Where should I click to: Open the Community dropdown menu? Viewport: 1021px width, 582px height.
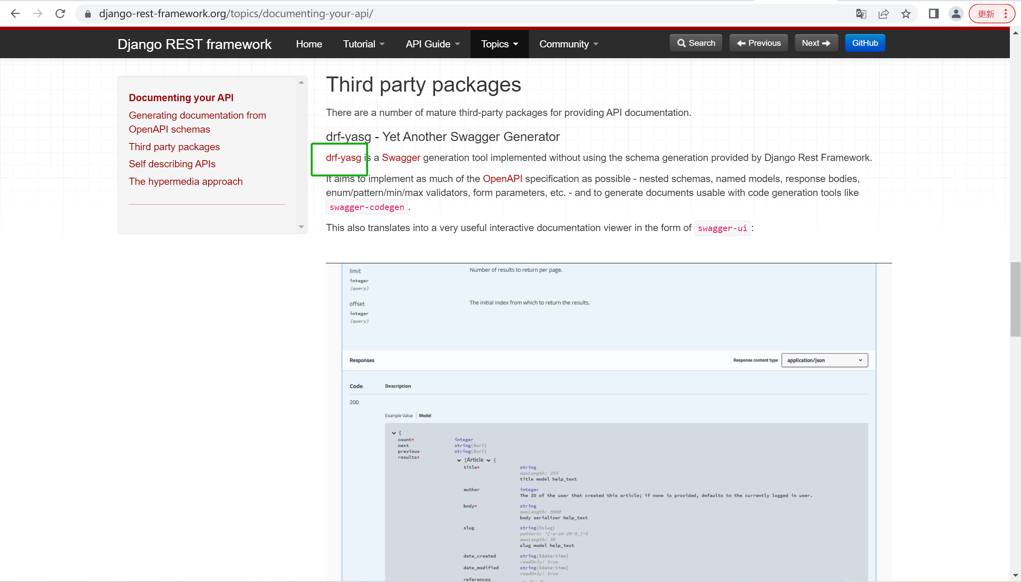coord(568,44)
